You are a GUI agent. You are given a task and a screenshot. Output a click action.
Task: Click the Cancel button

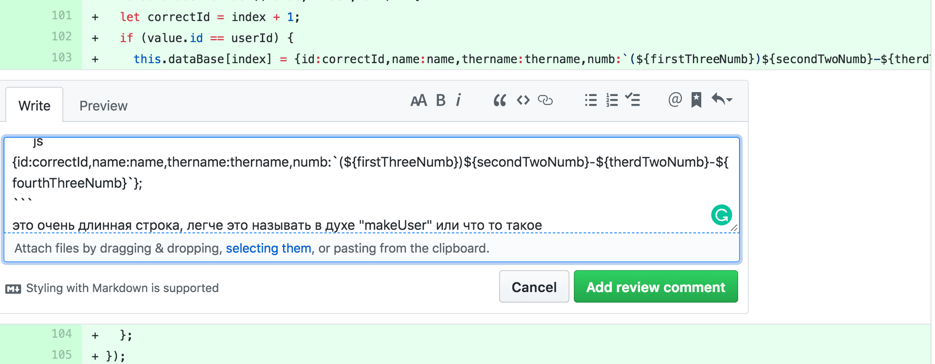(534, 287)
